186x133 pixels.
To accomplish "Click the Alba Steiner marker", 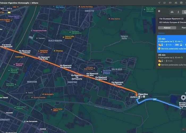I will pyautogui.click(x=109, y=19).
